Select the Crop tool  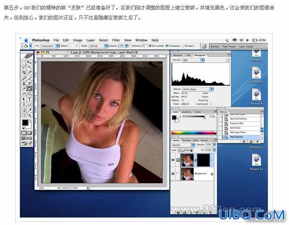click(24, 73)
